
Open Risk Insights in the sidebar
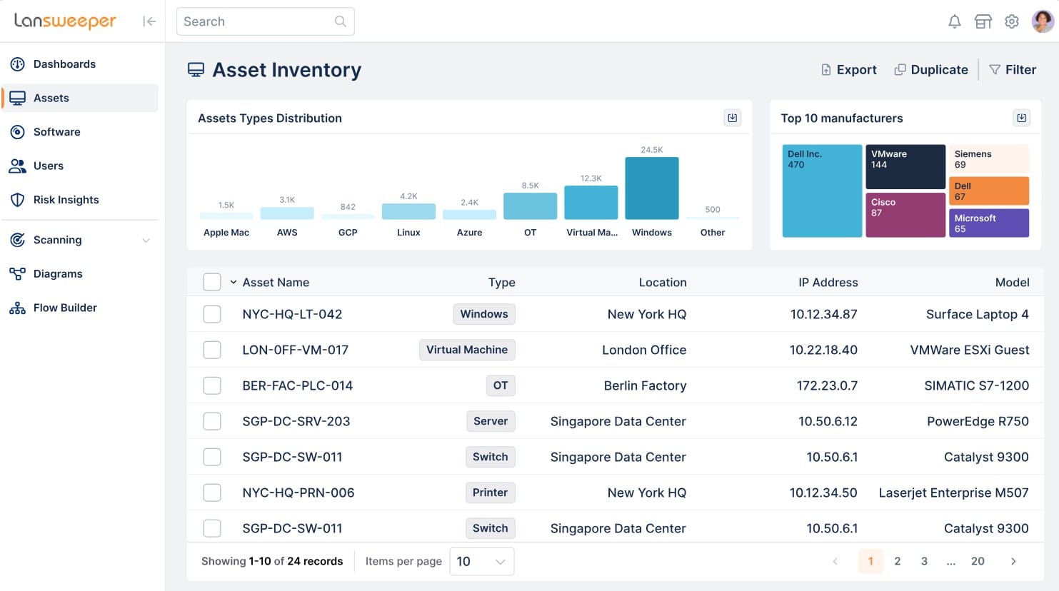point(80,200)
